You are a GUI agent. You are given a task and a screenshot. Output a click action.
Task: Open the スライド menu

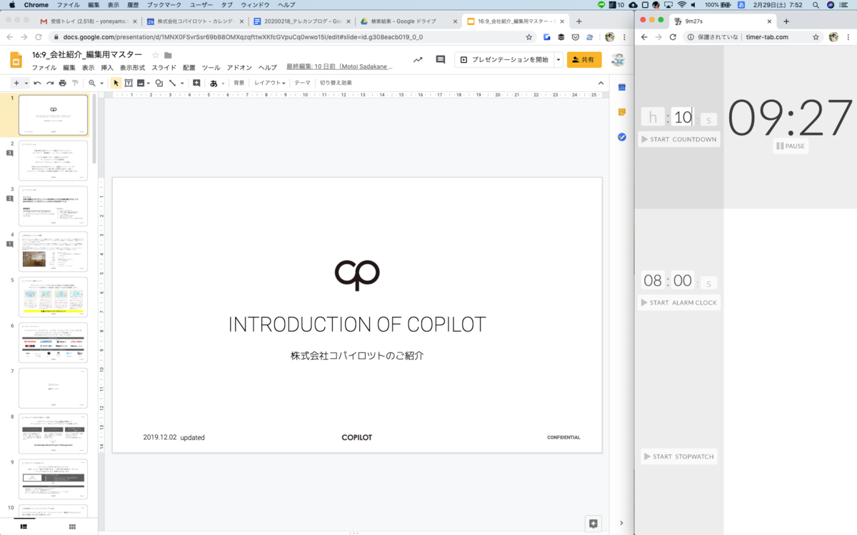(164, 68)
